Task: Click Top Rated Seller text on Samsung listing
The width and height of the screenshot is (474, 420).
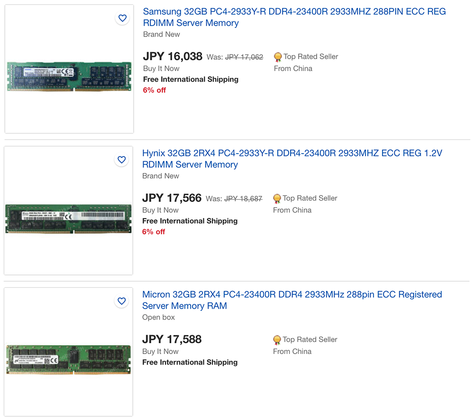Action: click(x=310, y=56)
